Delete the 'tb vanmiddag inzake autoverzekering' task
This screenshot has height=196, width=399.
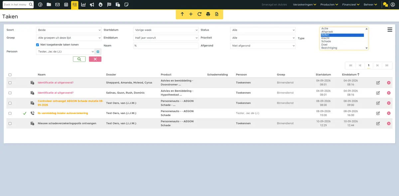(x=389, y=113)
